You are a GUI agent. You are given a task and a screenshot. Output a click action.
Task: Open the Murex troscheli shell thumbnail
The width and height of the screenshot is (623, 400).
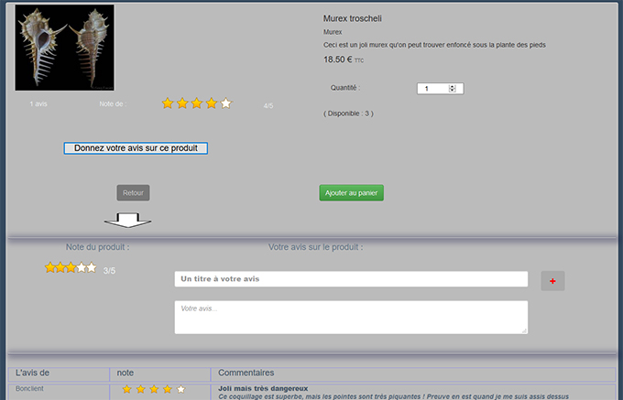pos(65,48)
